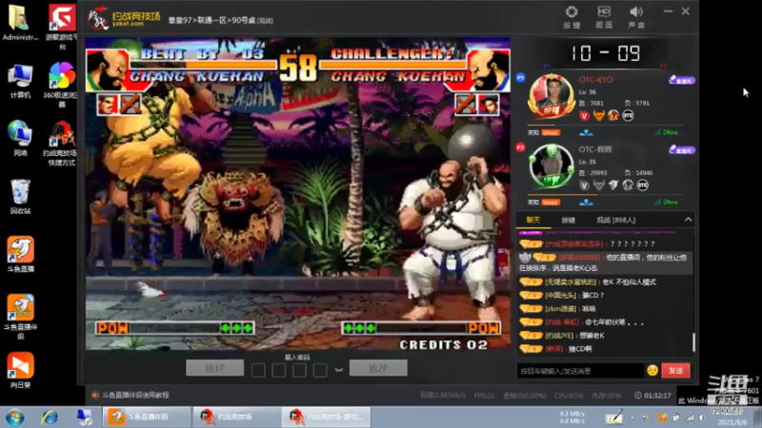Click the 抢1P button
This screenshot has width=762, height=428.
[215, 368]
